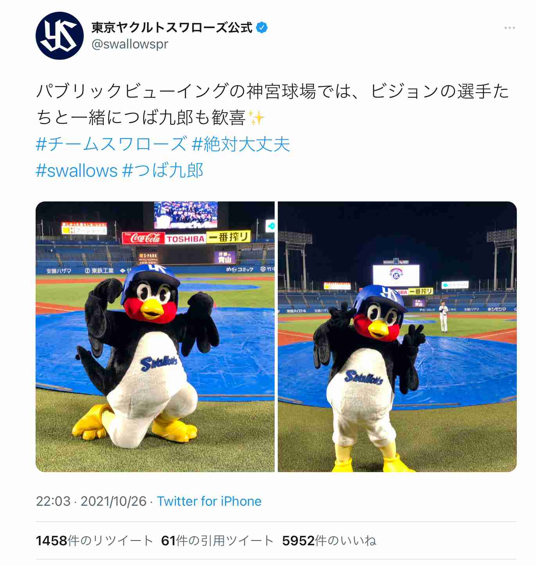
Task: Click the Twitter for iPhone source link
Action: tap(209, 501)
